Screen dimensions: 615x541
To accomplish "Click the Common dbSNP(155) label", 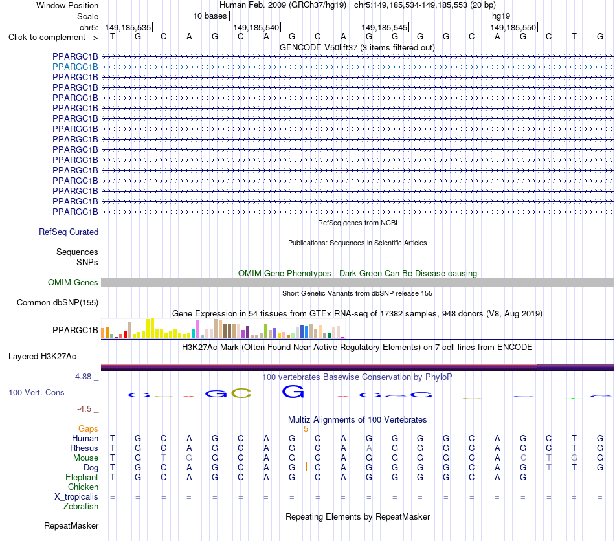I will click(57, 302).
